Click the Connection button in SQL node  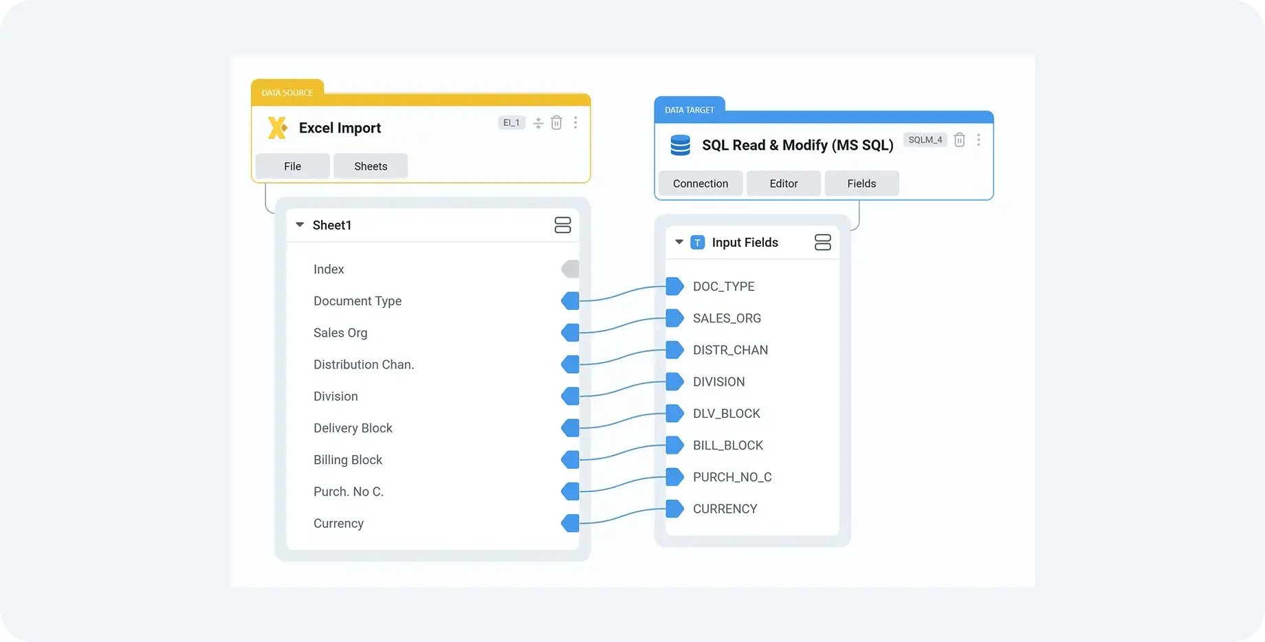700,184
